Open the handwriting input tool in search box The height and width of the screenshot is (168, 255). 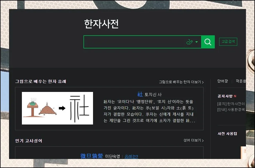point(190,42)
